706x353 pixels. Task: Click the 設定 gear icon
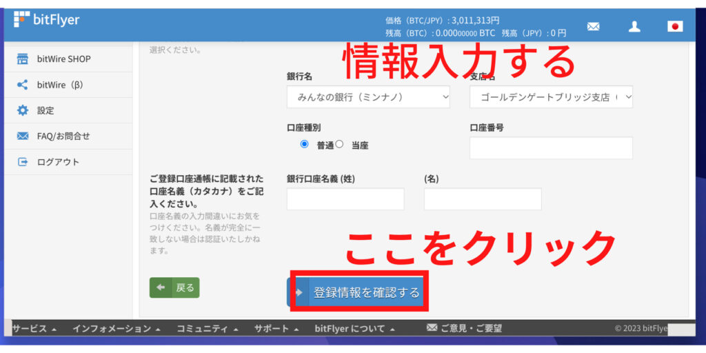click(x=22, y=110)
